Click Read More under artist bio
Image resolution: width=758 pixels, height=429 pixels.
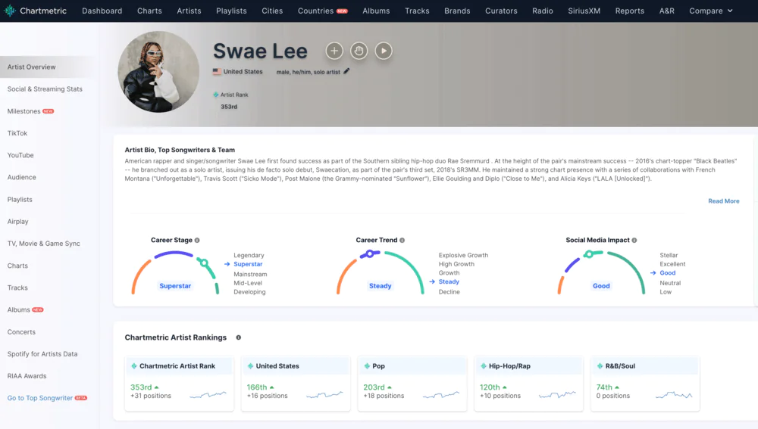(x=724, y=201)
